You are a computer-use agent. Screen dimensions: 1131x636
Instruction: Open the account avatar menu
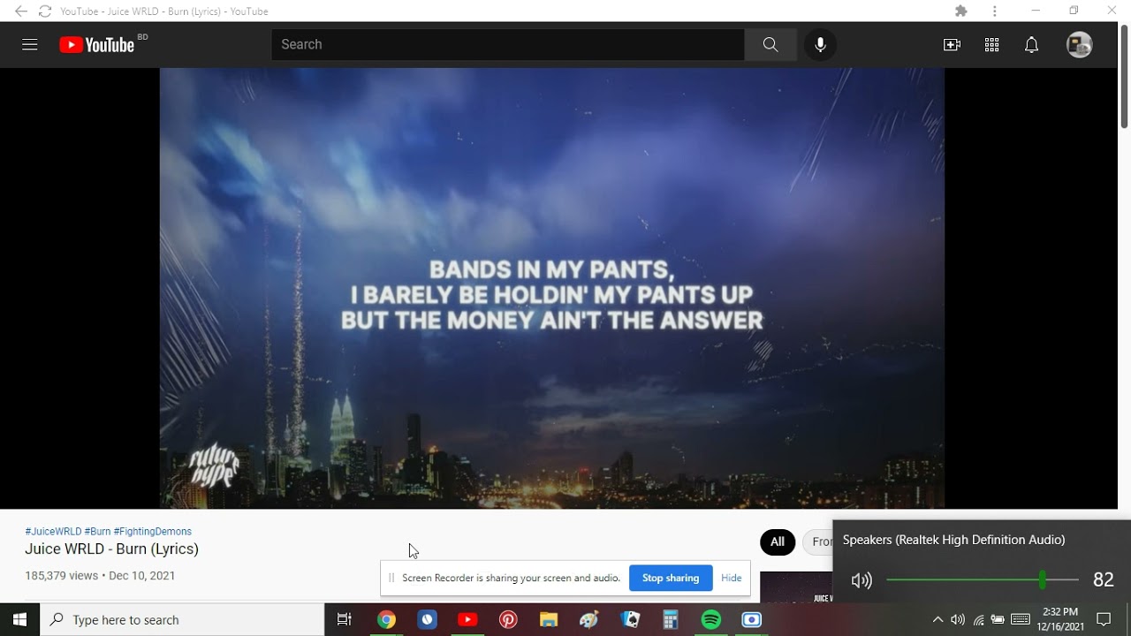pyautogui.click(x=1079, y=44)
